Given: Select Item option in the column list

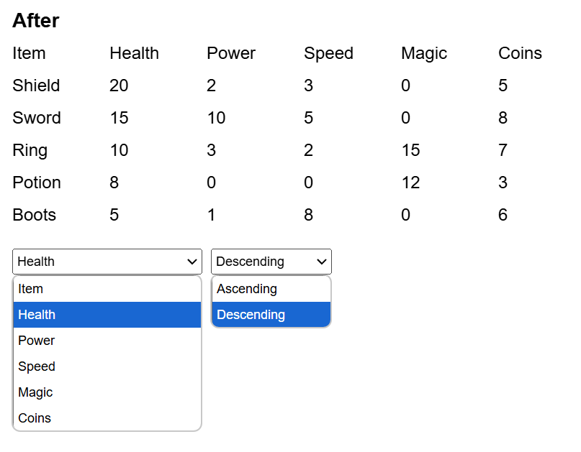Looking at the screenshot, I should pyautogui.click(x=107, y=289).
